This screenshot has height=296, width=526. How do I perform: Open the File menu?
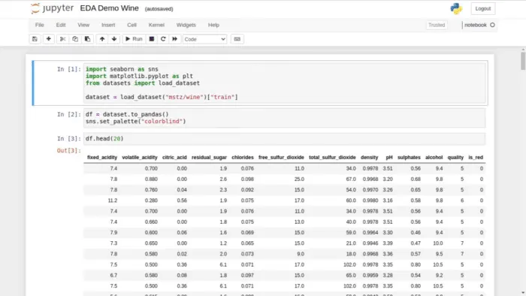(x=40, y=25)
